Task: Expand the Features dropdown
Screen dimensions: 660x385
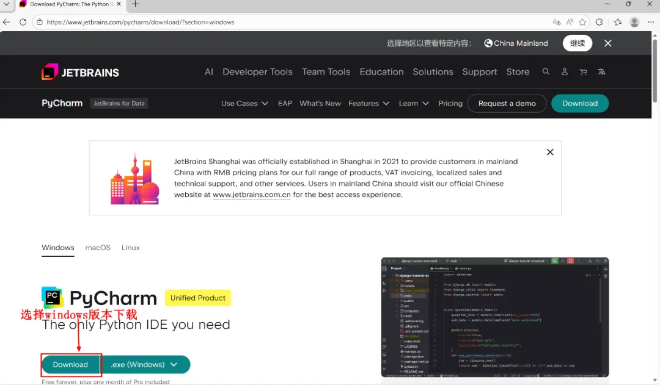Action: pos(369,103)
